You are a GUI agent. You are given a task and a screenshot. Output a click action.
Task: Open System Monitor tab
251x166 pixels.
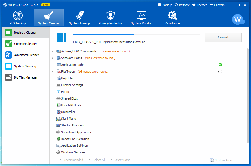(141, 18)
